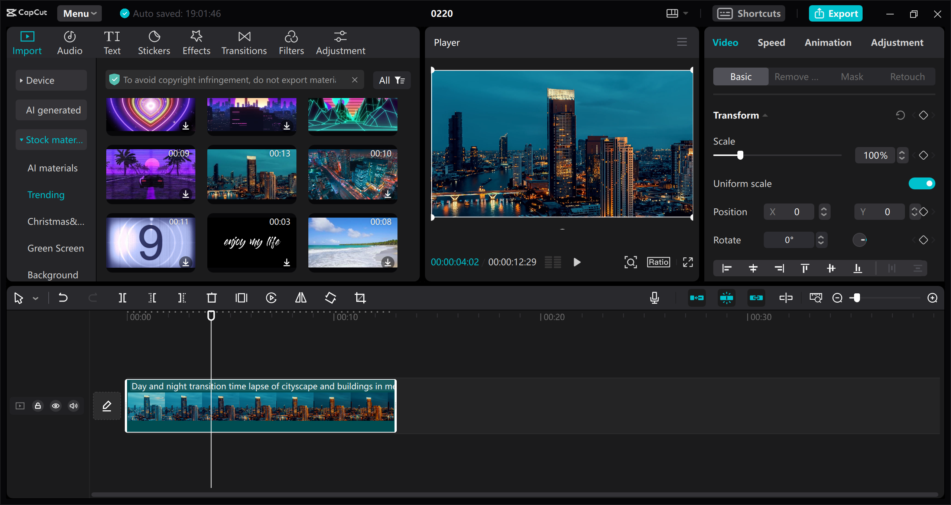Open the Effects panel
The width and height of the screenshot is (951, 505).
pyautogui.click(x=196, y=42)
